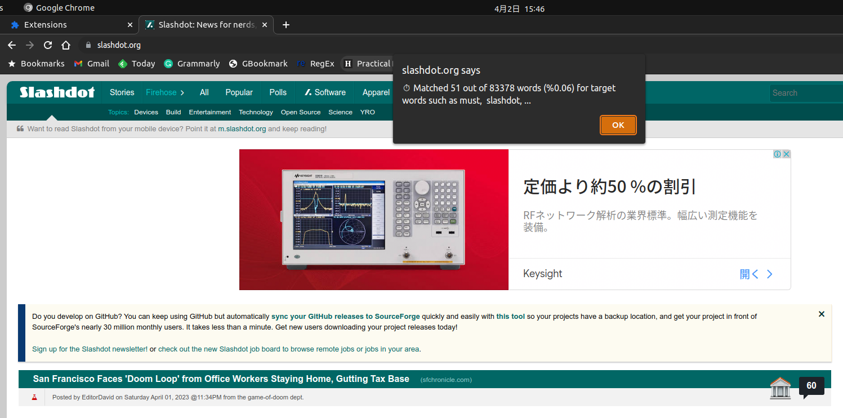The image size is (843, 418).
Task: Open the Practical bookmark with H icon
Action: (x=368, y=64)
